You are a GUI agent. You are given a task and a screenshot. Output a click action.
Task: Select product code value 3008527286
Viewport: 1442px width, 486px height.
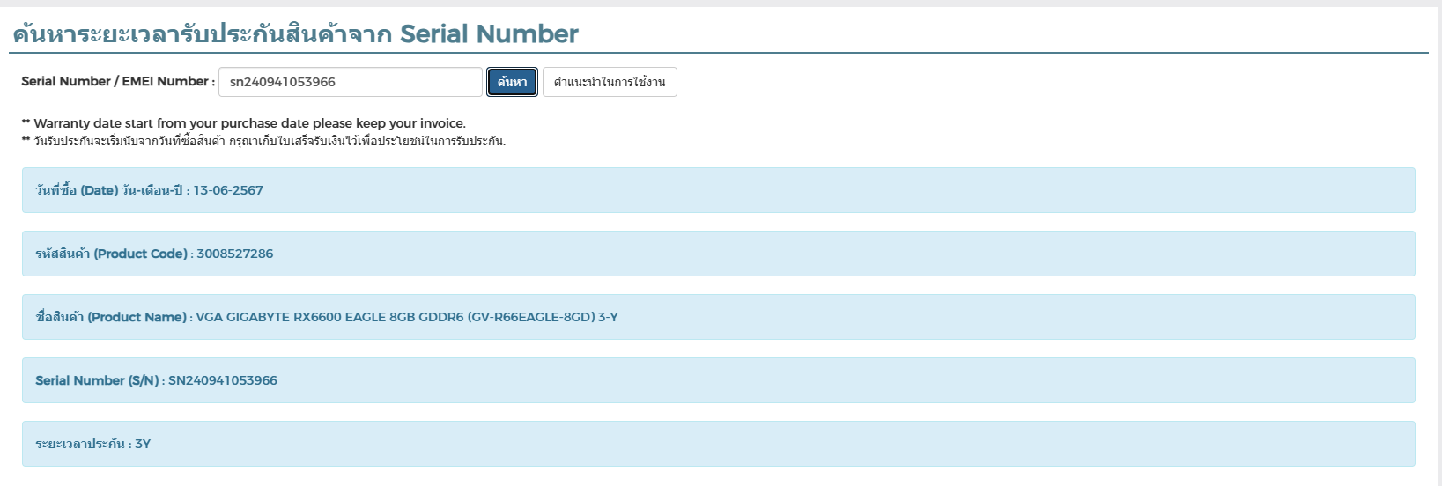coord(235,254)
